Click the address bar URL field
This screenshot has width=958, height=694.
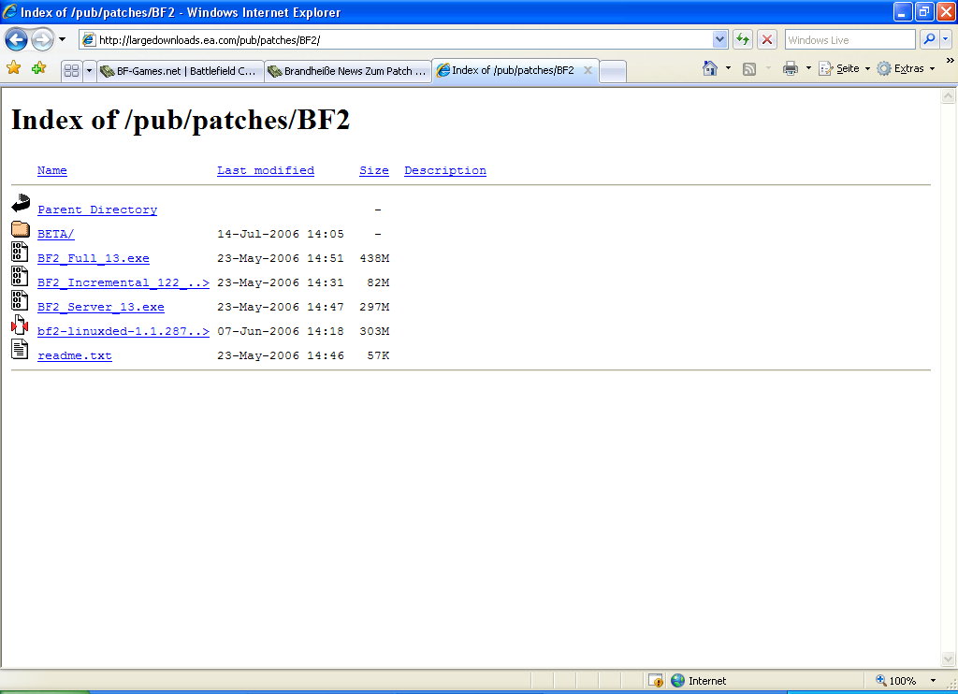[x=396, y=39]
